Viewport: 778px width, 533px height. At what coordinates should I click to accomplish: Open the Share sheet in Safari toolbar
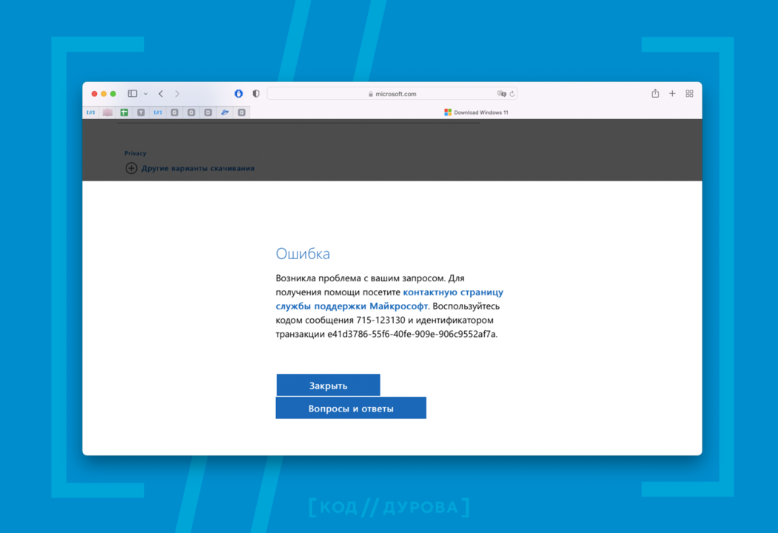coord(655,93)
